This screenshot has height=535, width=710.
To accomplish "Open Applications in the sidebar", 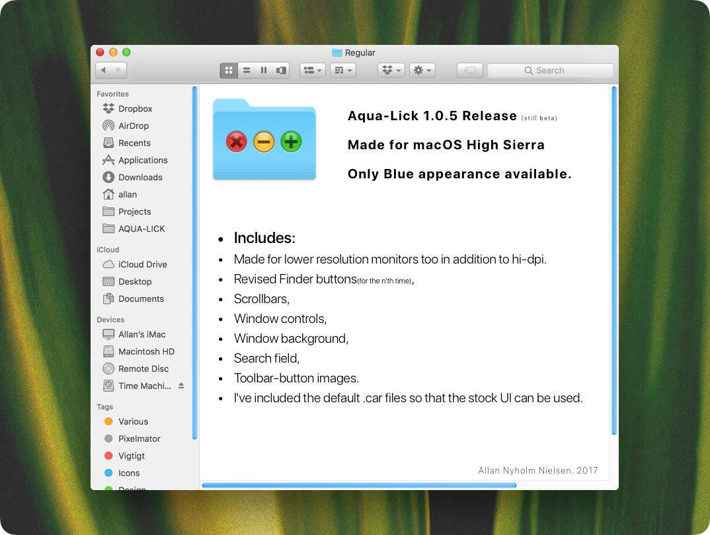I will coord(144,160).
